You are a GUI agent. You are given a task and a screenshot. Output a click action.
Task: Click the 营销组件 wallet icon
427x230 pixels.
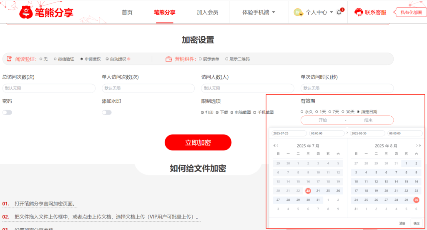(x=168, y=59)
